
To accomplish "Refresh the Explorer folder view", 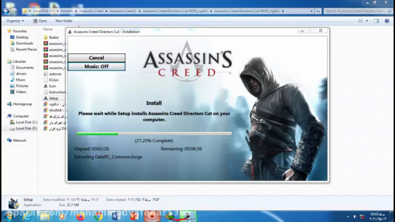I will (x=318, y=11).
